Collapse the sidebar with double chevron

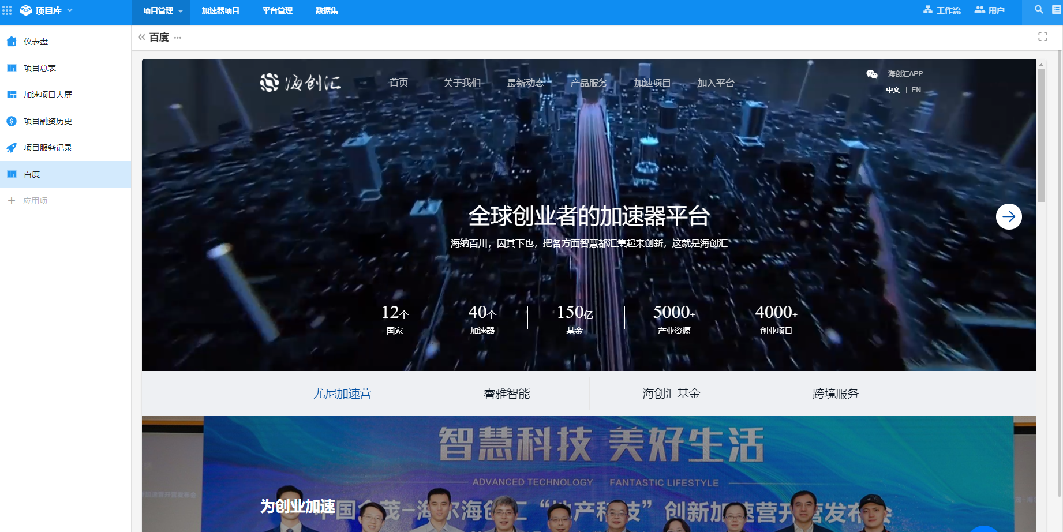click(141, 37)
